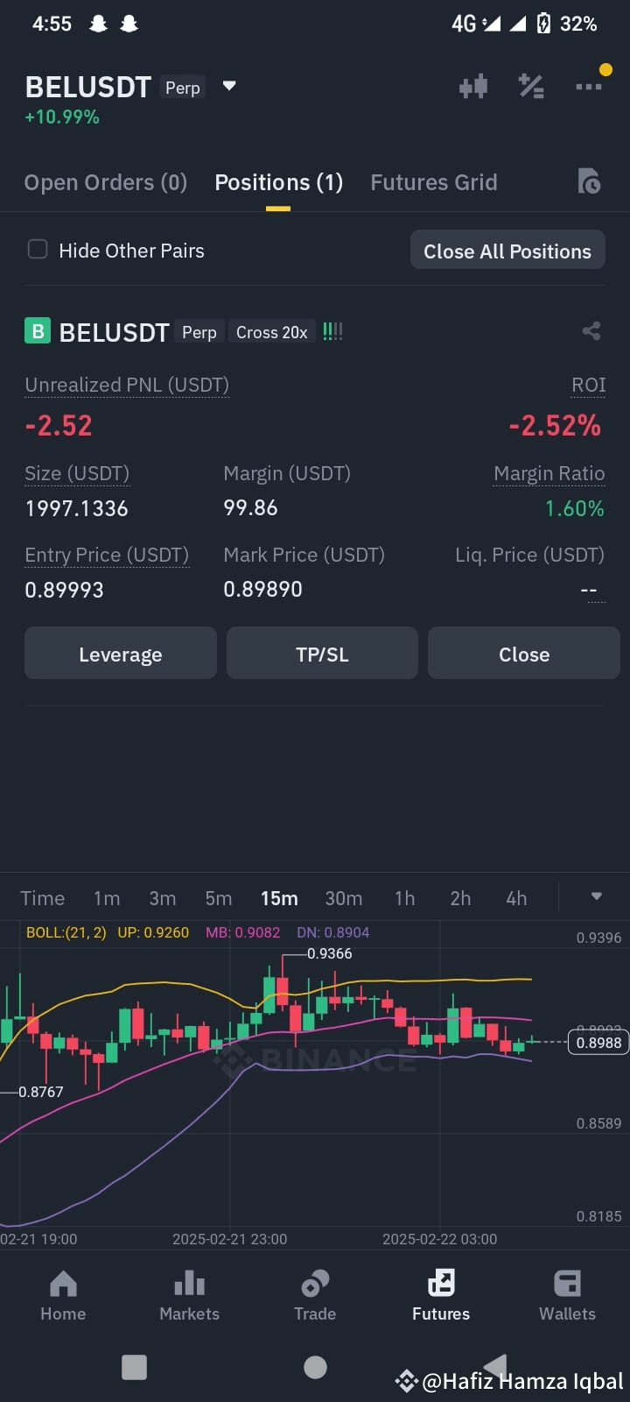Expand more chart interval options arrow
Viewport: 630px width, 1402px height.
point(597,896)
